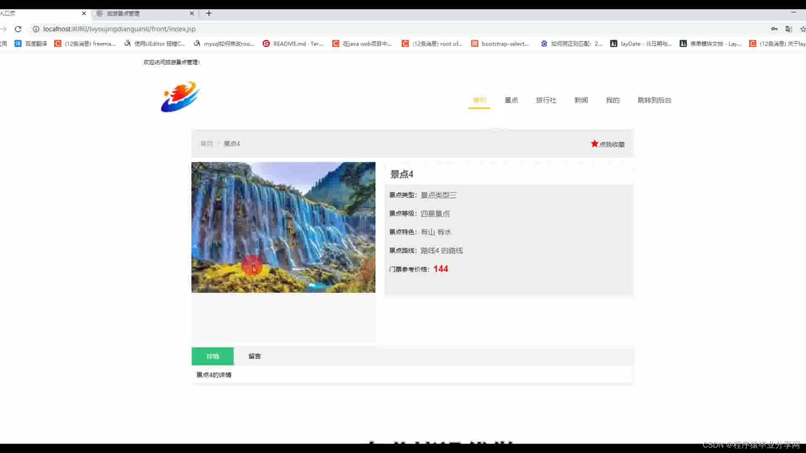Switch to the 留言 tab
This screenshot has height=453, width=806.
[x=254, y=356]
